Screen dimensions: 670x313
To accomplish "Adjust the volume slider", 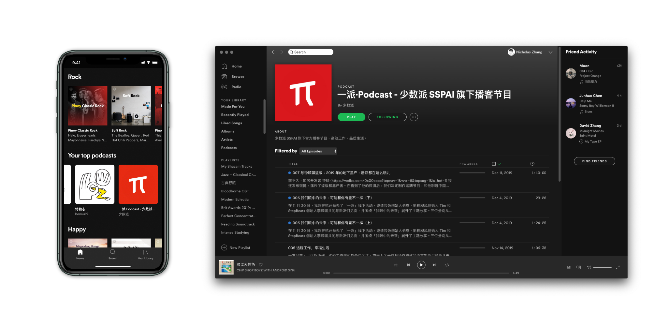I will coord(602,267).
